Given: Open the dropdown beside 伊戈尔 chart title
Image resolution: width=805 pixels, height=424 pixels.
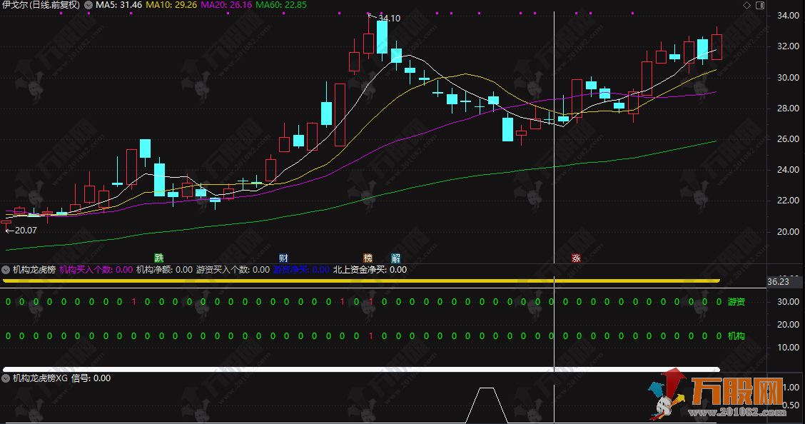Looking at the screenshot, I should coord(87,5).
